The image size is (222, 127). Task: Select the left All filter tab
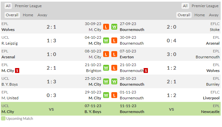[8, 6]
